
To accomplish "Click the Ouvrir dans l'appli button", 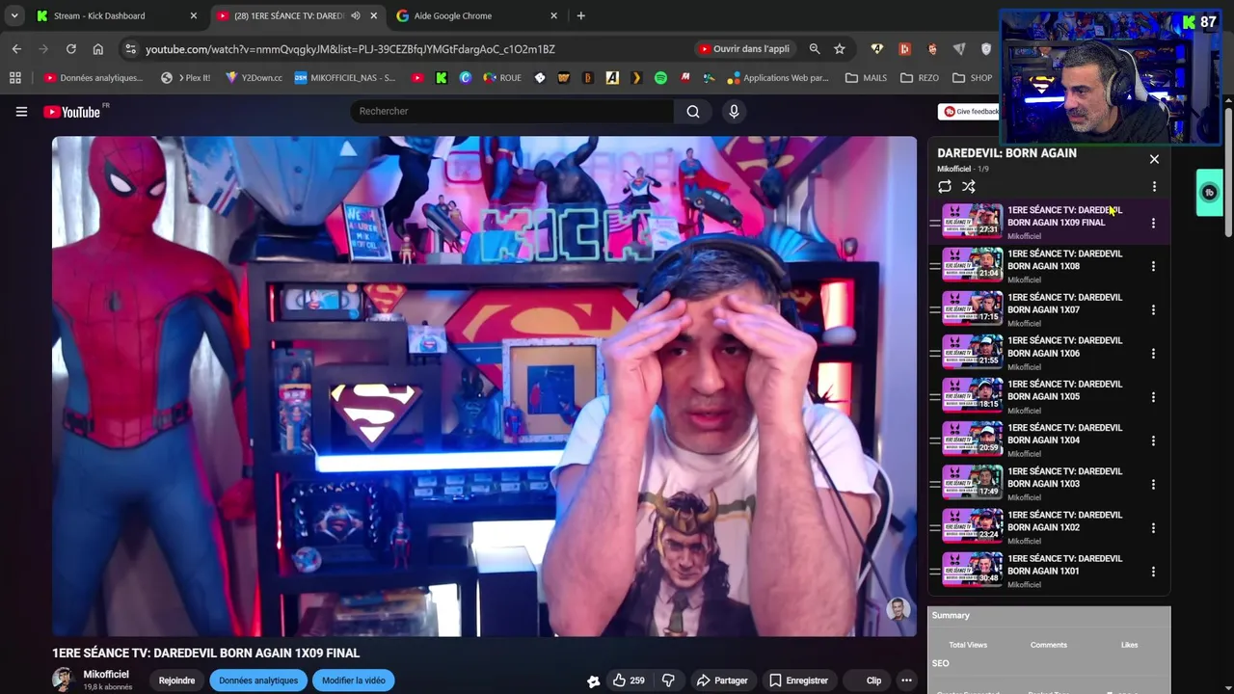I will click(x=744, y=49).
